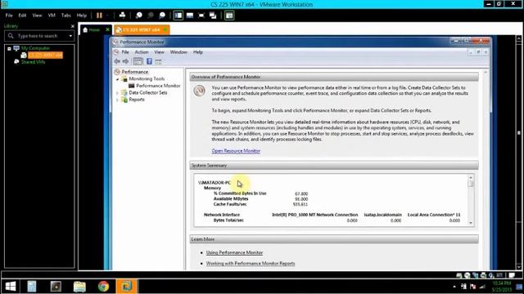Open File Explorer from the taskbar

click(79, 287)
